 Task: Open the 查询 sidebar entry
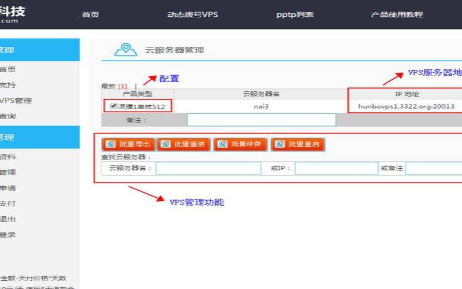point(8,116)
